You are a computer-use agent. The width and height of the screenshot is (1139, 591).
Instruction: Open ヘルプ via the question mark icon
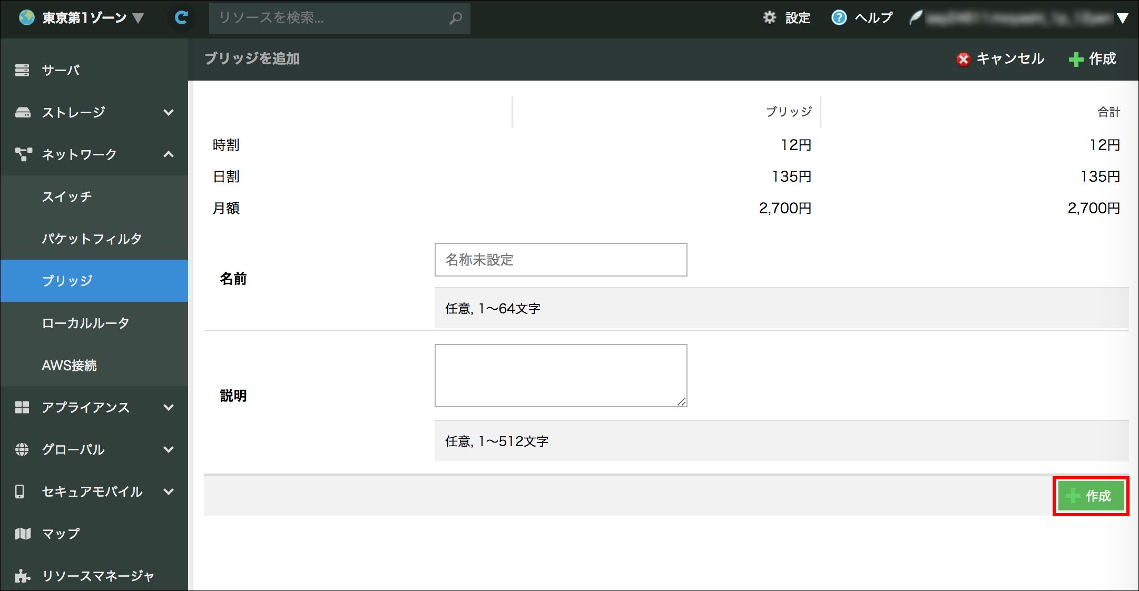(839, 18)
